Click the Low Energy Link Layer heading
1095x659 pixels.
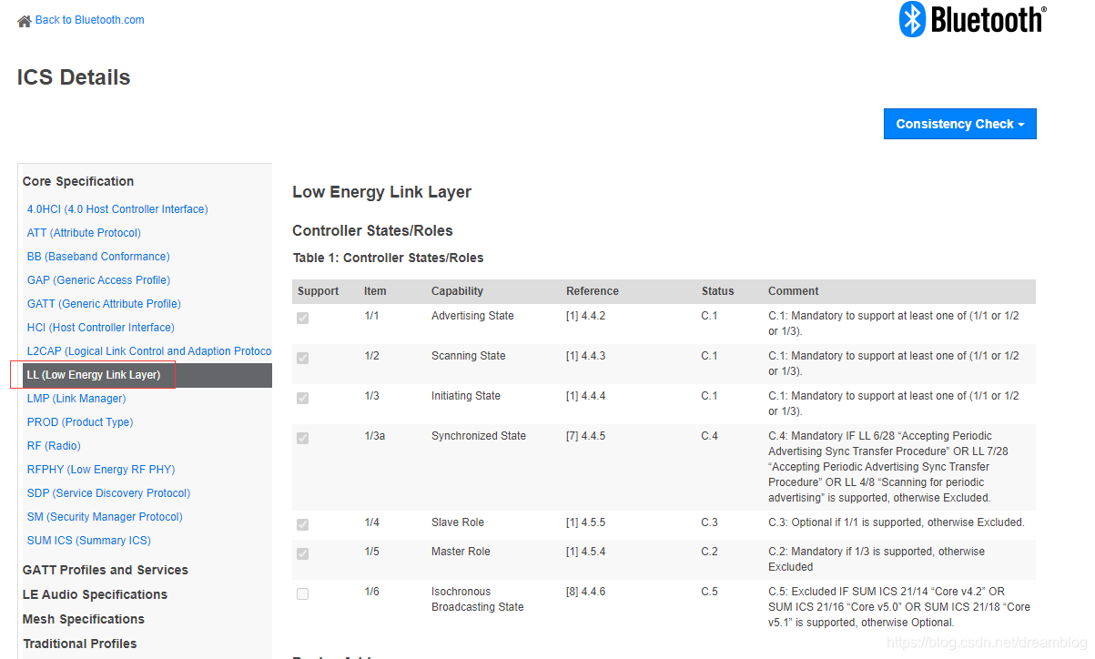pos(381,192)
